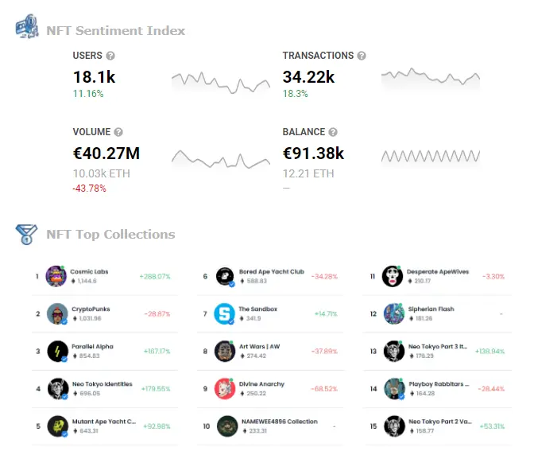Click The Sandbox blue S logo

(224, 314)
